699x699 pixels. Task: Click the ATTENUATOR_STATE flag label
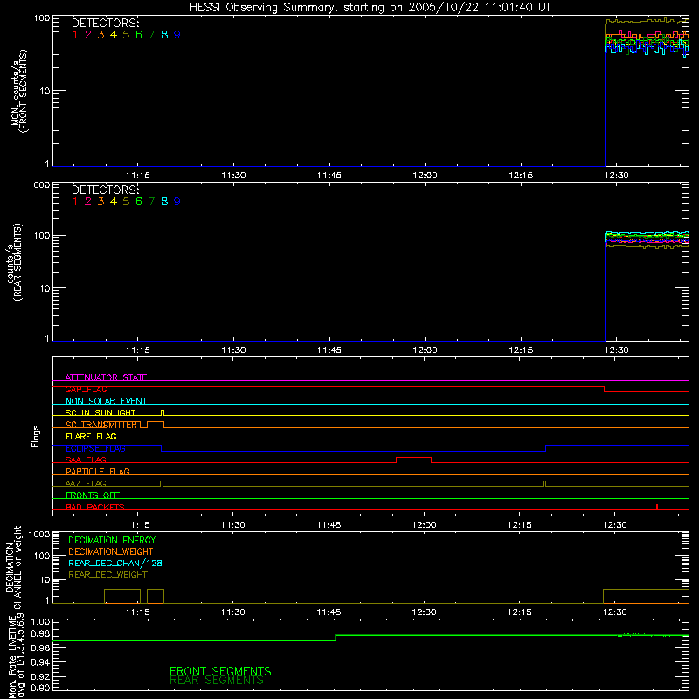[x=106, y=377]
